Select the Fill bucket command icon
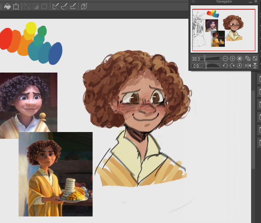The height and width of the screenshot is (223, 261). click(8, 7)
